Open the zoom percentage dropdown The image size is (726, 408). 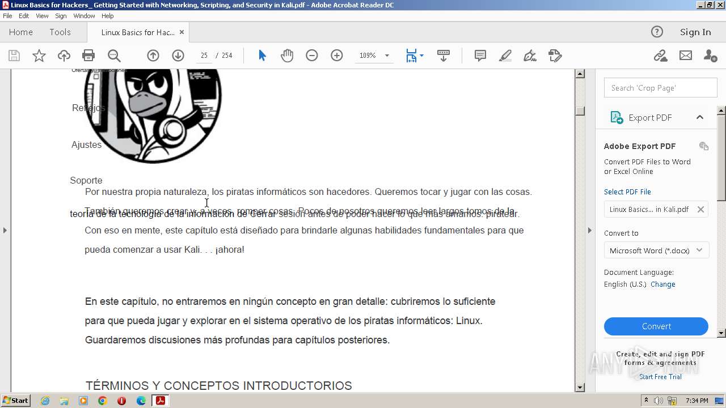tap(387, 56)
